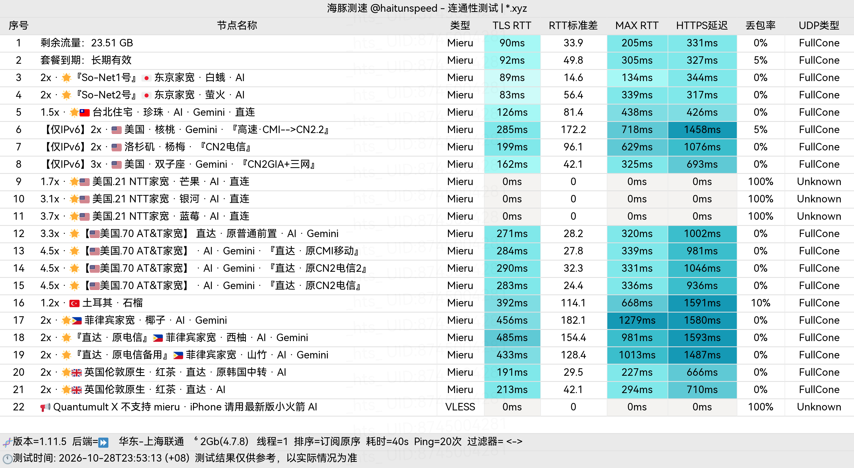Click the star icon in row 12
Screen dimensions: 854x468
[x=74, y=234]
